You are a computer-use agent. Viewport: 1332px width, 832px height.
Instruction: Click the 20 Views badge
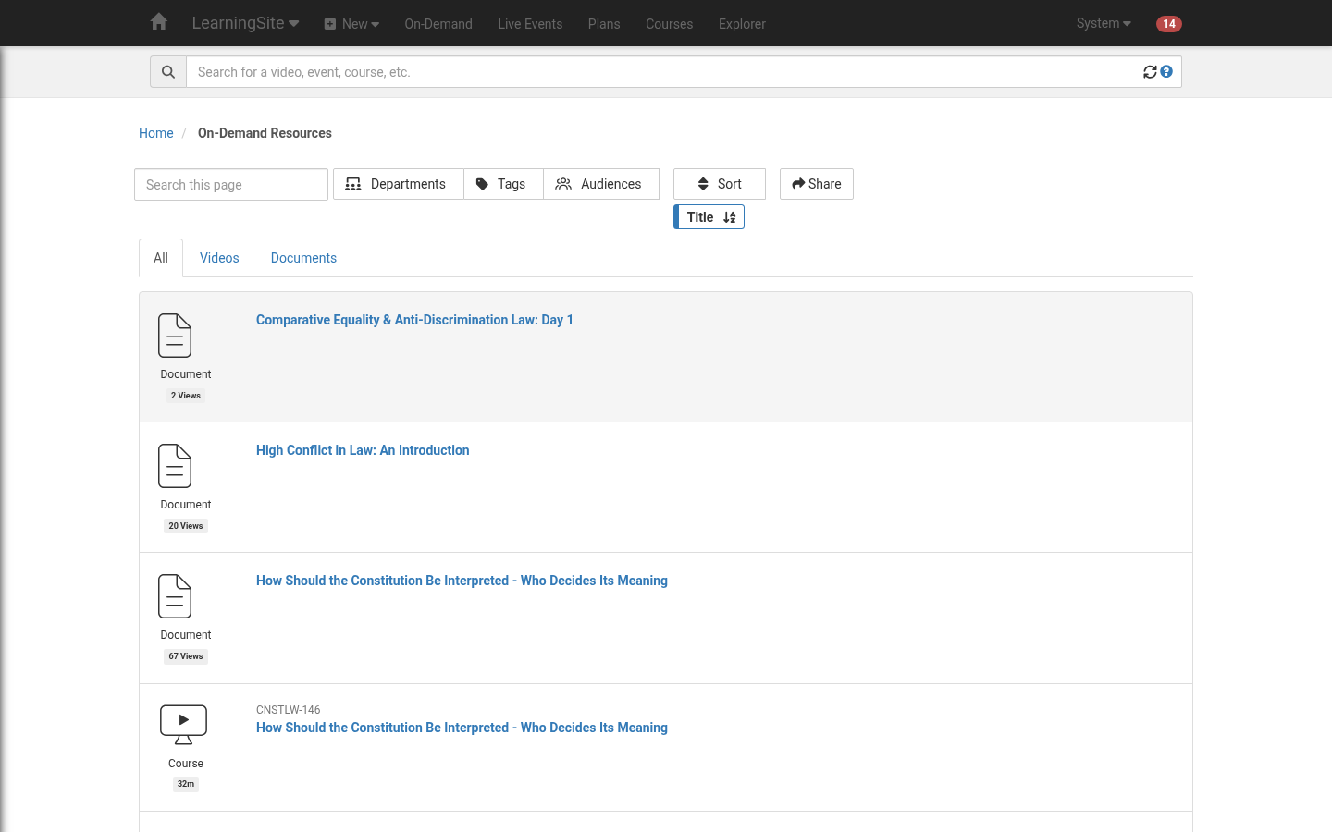(186, 526)
